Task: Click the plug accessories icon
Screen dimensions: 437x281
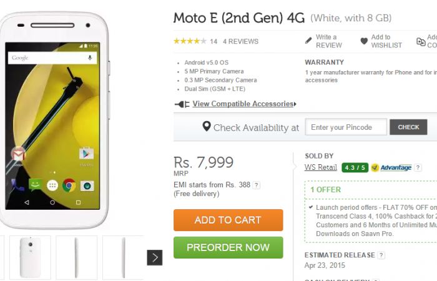Action: pos(182,104)
